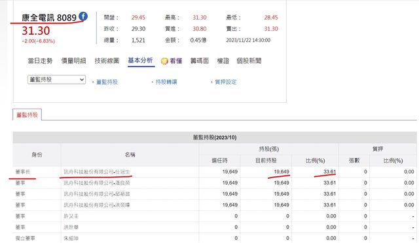Click the 持股(張) group header
The height and width of the screenshot is (243, 419).
coord(269,149)
